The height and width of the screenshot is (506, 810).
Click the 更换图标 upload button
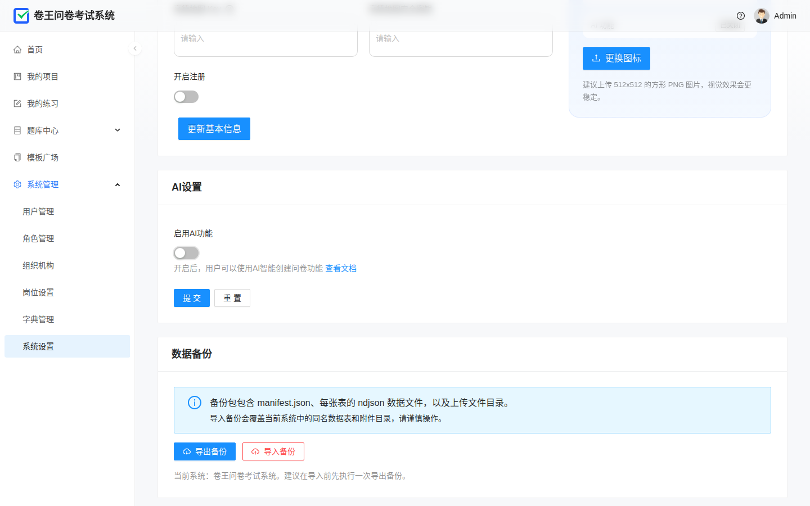[x=616, y=58]
